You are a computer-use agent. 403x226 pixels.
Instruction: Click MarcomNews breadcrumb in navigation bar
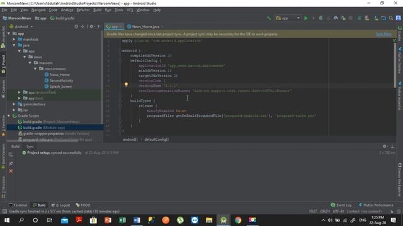[17, 18]
